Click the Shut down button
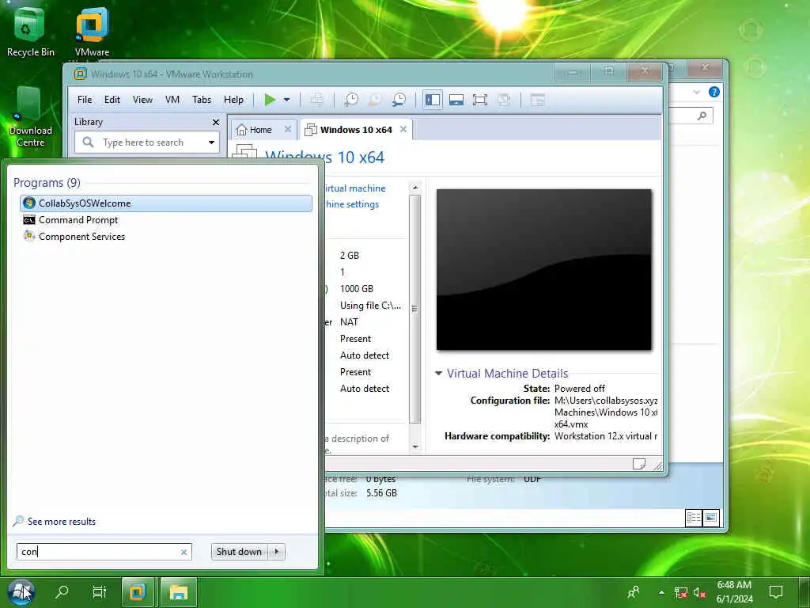This screenshot has width=810, height=608. point(239,552)
